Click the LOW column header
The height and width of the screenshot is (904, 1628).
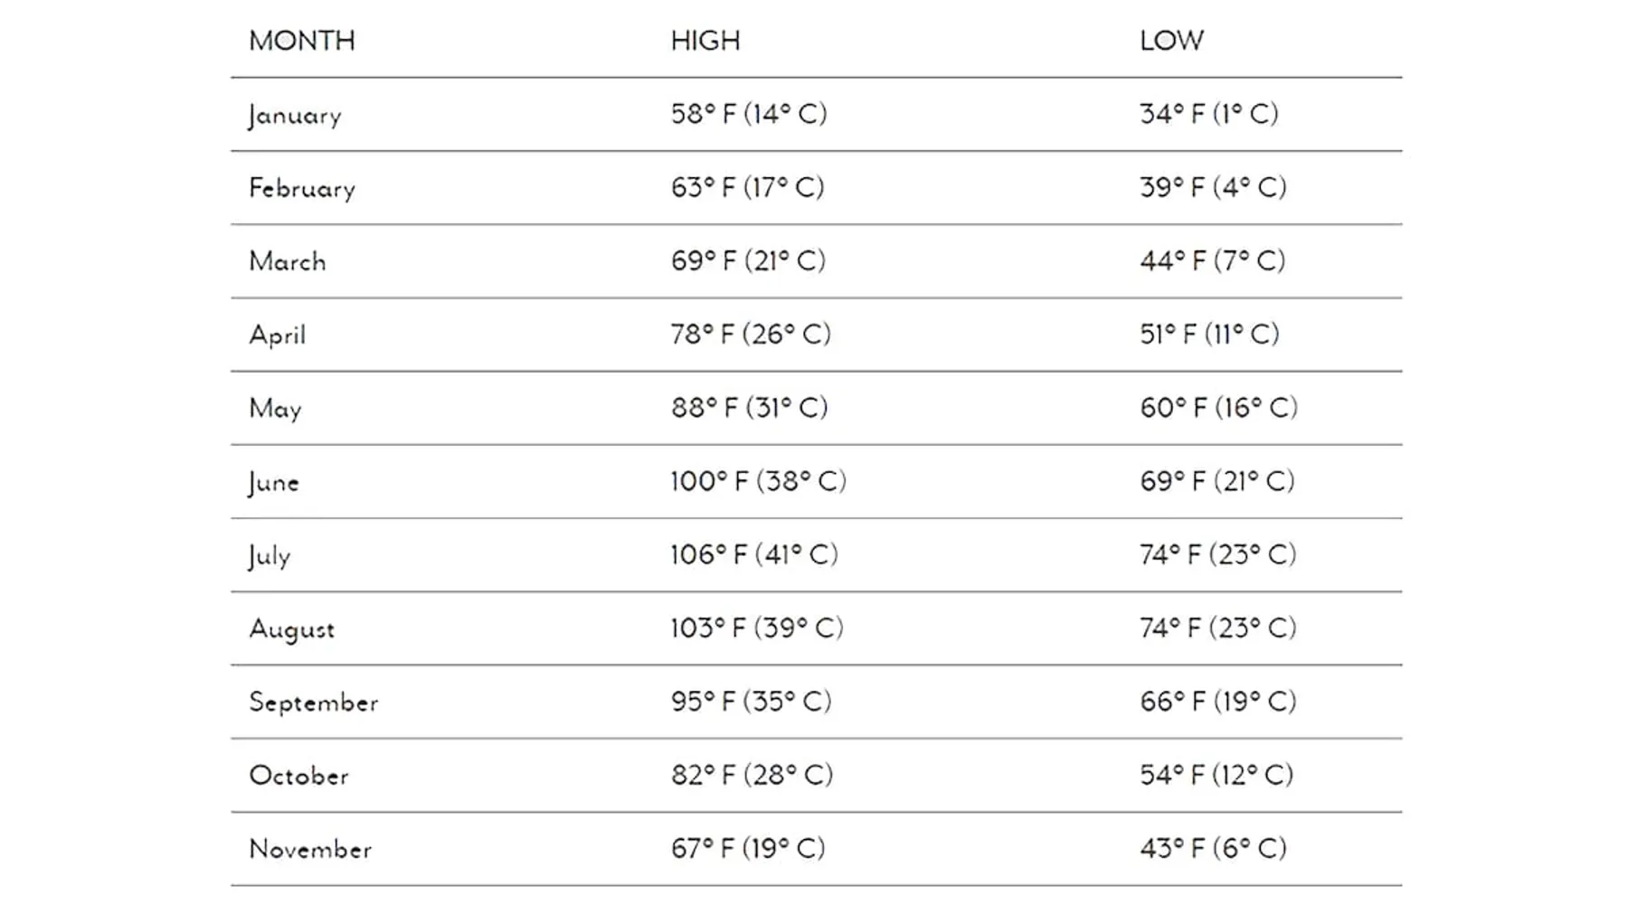tap(1171, 41)
